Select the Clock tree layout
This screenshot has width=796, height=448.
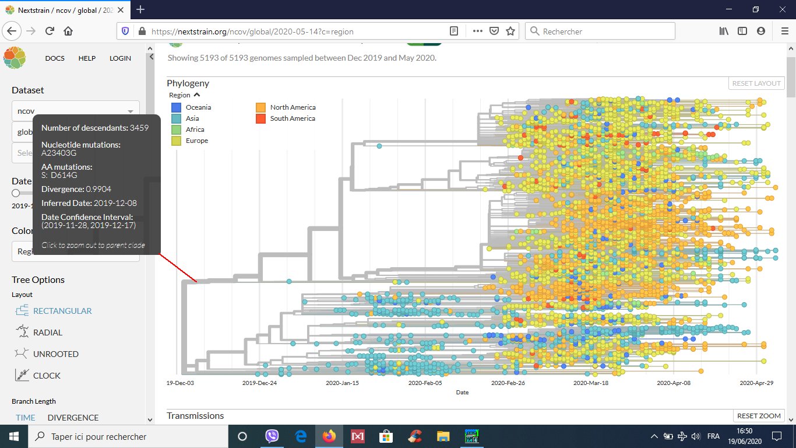[47, 376]
